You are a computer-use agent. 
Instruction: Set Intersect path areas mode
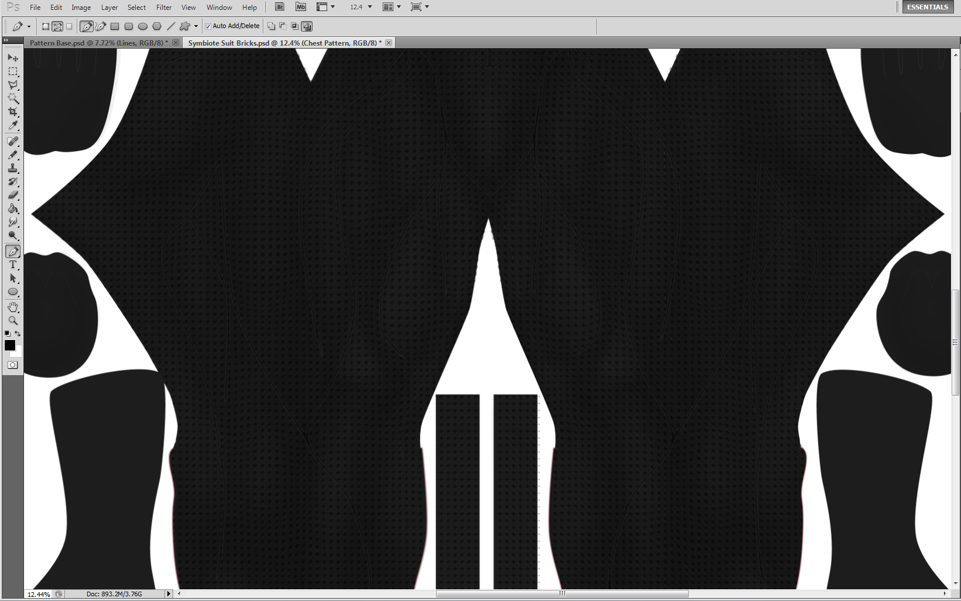click(294, 26)
